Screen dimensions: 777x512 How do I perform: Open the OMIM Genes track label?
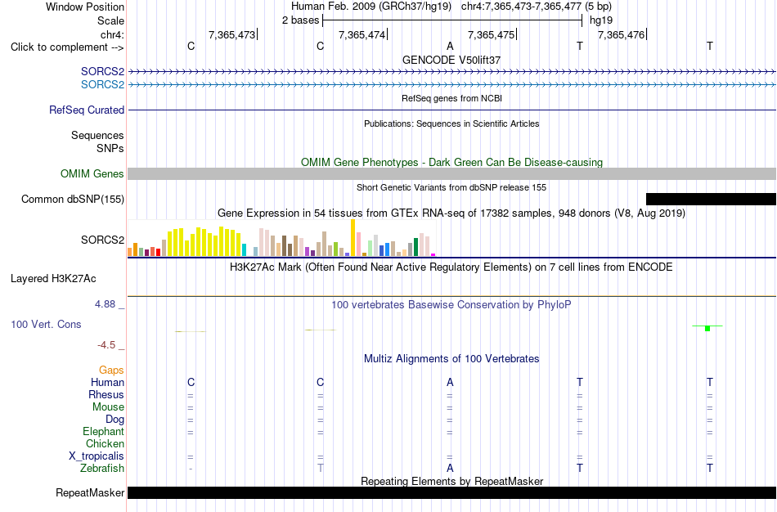[x=92, y=174]
